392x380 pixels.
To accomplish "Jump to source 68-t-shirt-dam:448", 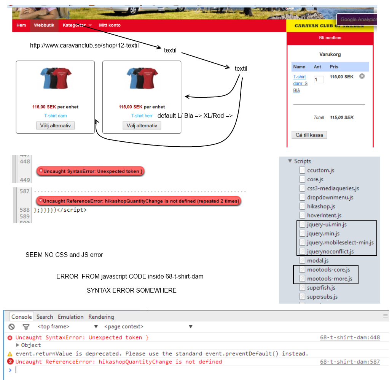I will point(350,337).
